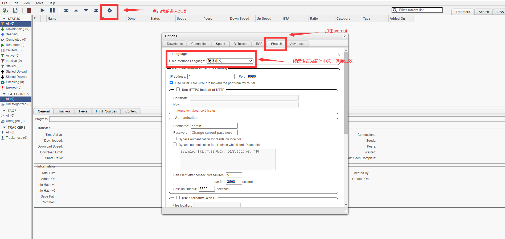Viewport: 505px width, 239px height.
Task: Open the Information about certificates link
Action: 195,111
